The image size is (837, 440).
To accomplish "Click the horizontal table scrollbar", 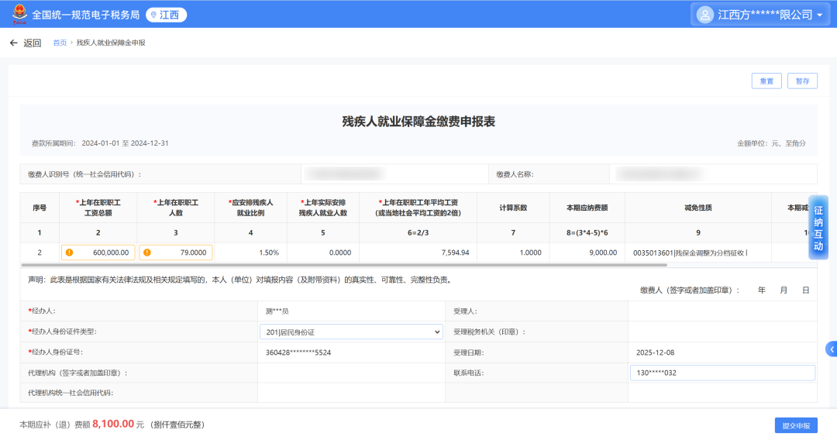I will tap(344, 264).
